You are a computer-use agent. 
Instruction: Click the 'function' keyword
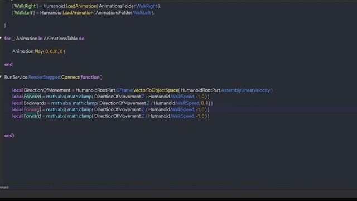[90, 77]
